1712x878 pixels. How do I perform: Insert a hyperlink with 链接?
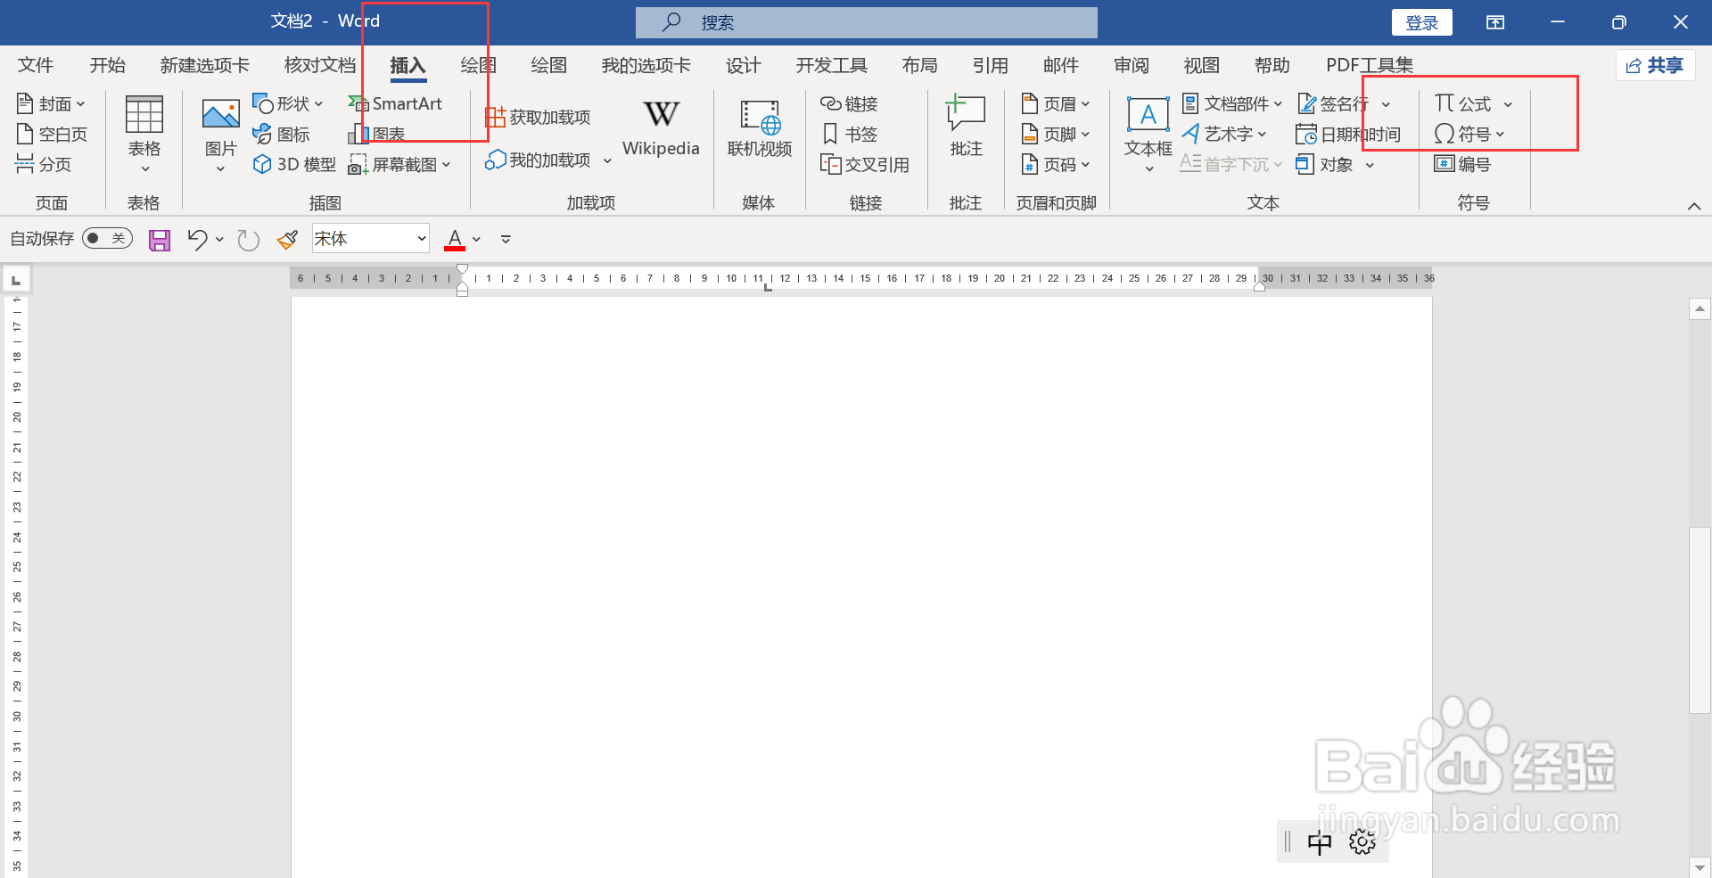[850, 104]
